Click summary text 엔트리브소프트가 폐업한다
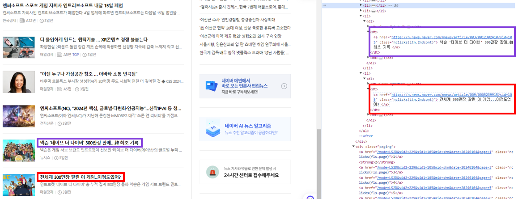 (91, 13)
